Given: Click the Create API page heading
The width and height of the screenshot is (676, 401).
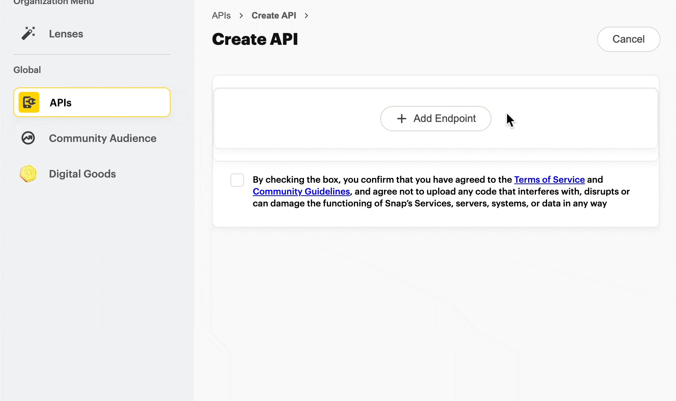Looking at the screenshot, I should pyautogui.click(x=255, y=39).
